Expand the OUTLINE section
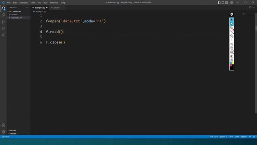Viewport: 257px width, 145px height. 18,130
